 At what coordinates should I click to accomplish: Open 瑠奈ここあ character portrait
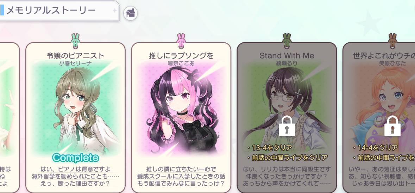pos(181,108)
